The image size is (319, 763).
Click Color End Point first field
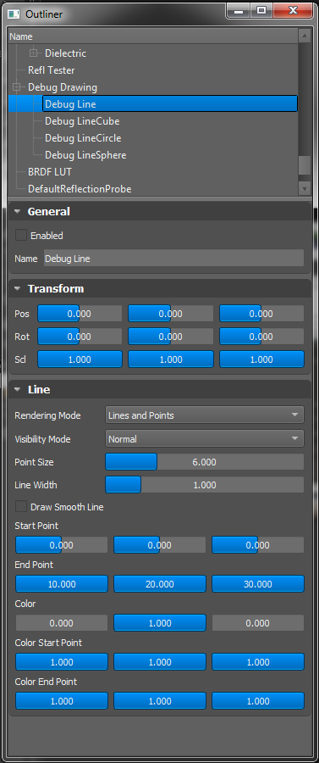click(x=62, y=701)
